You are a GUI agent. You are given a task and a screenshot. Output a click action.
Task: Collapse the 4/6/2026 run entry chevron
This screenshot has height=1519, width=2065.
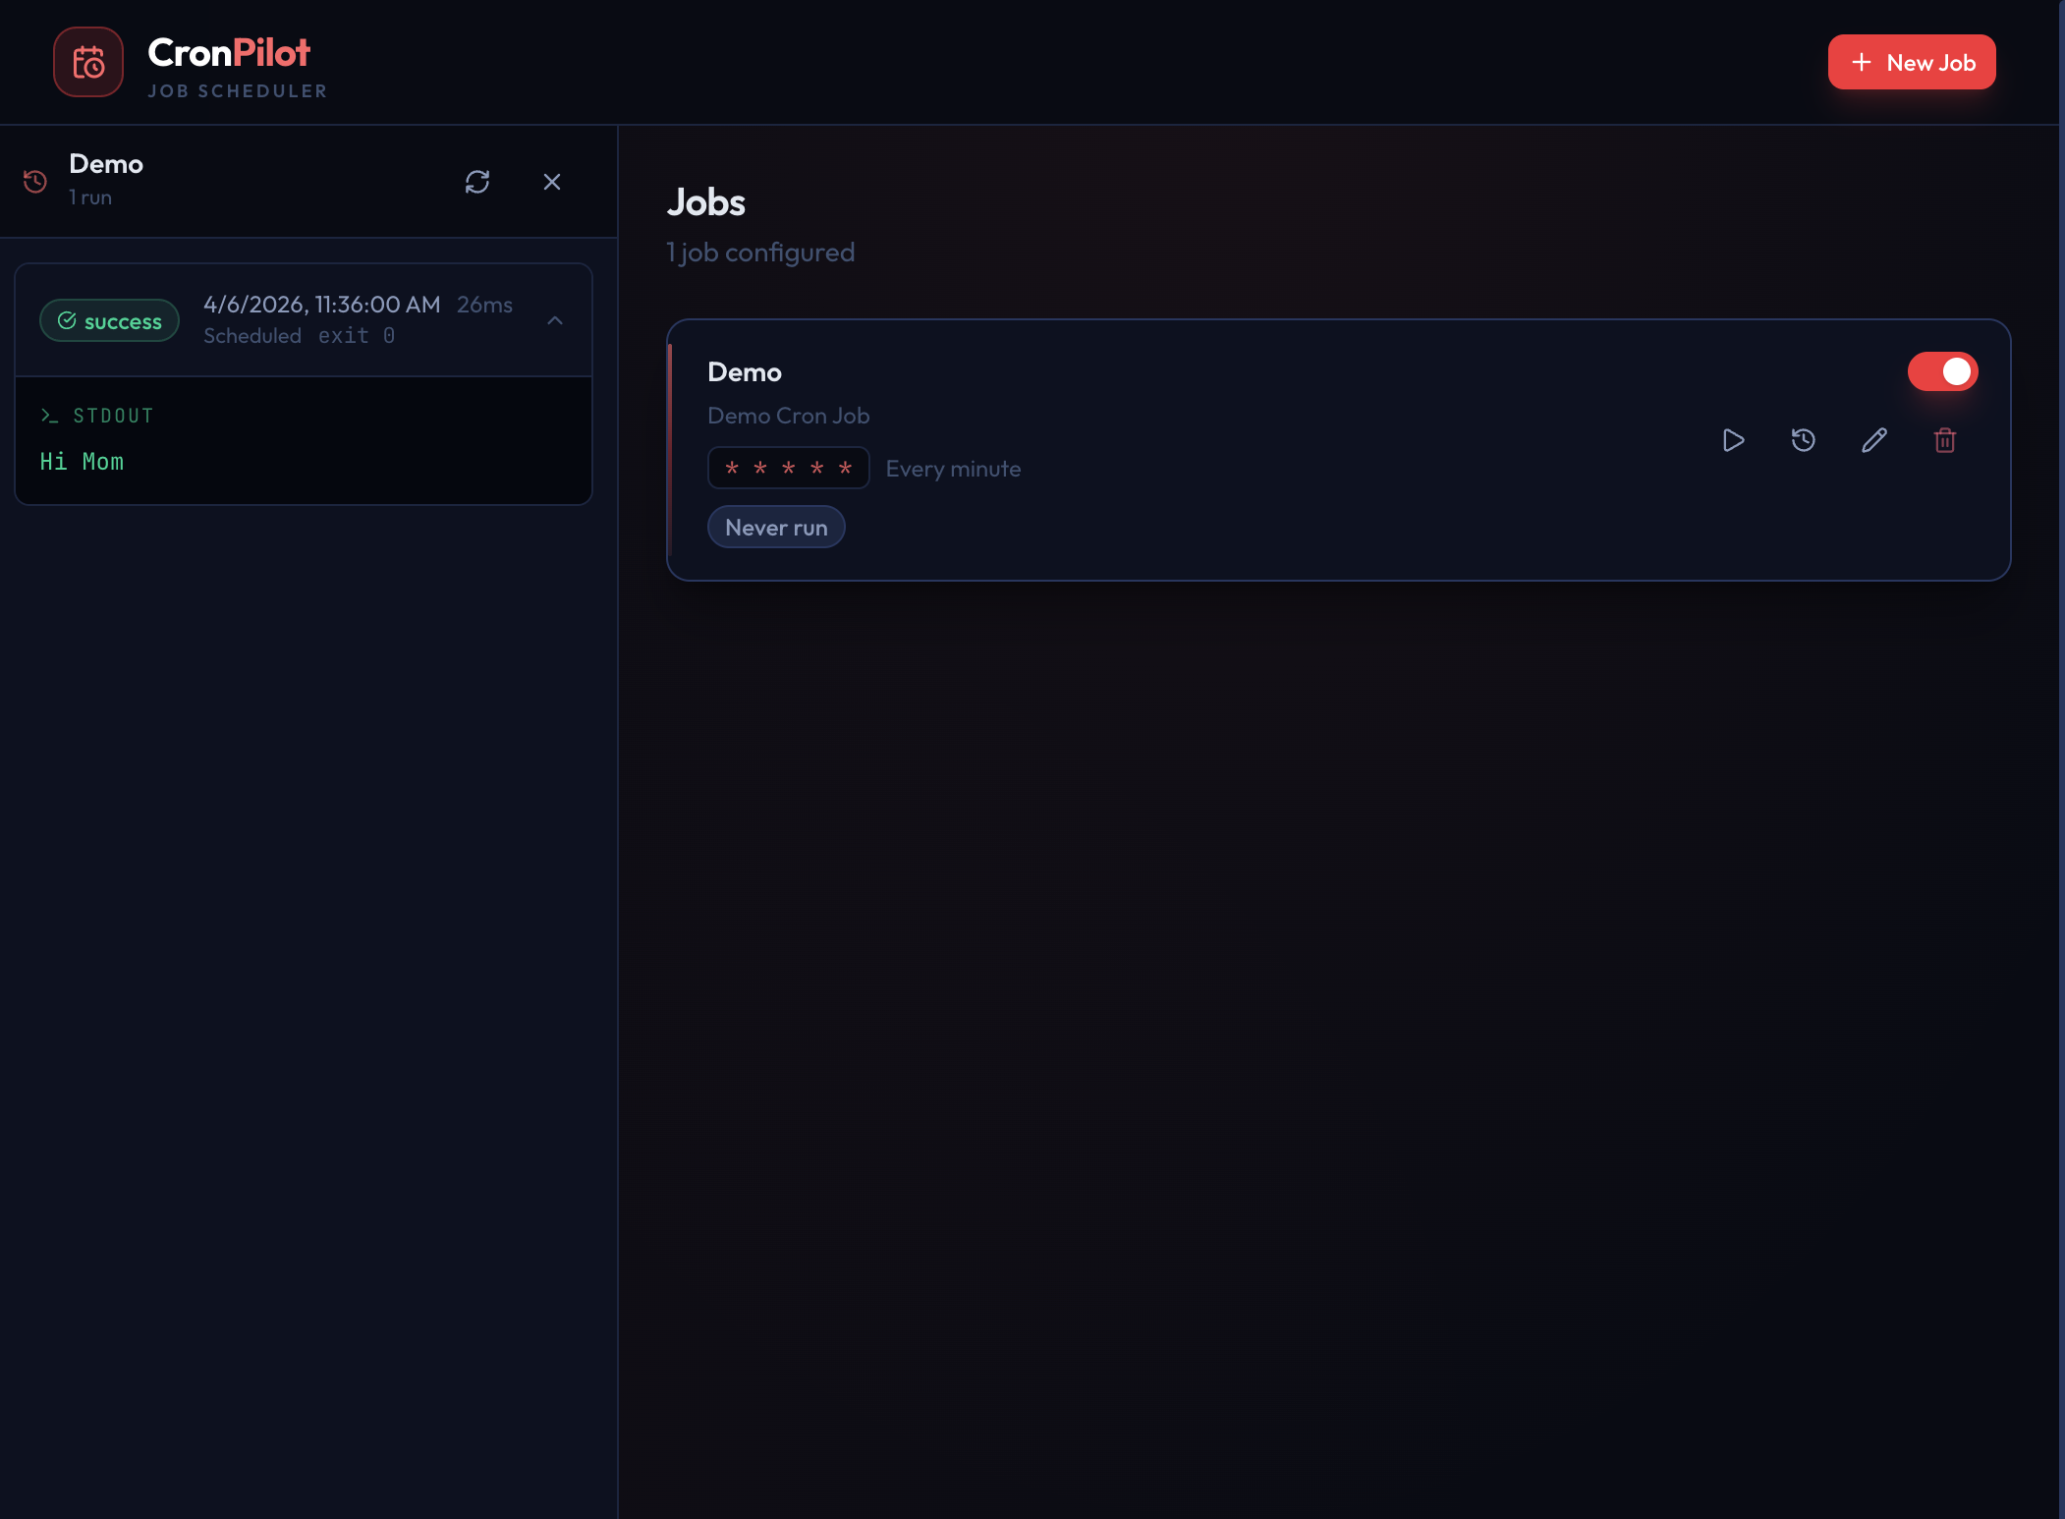click(x=556, y=320)
